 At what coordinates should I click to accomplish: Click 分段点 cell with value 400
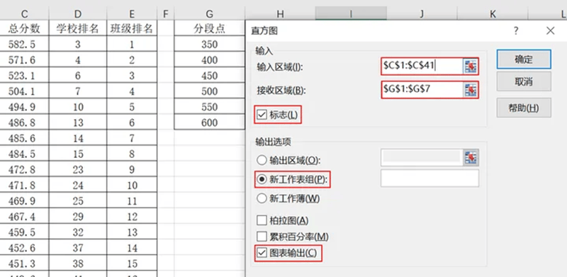coord(209,60)
